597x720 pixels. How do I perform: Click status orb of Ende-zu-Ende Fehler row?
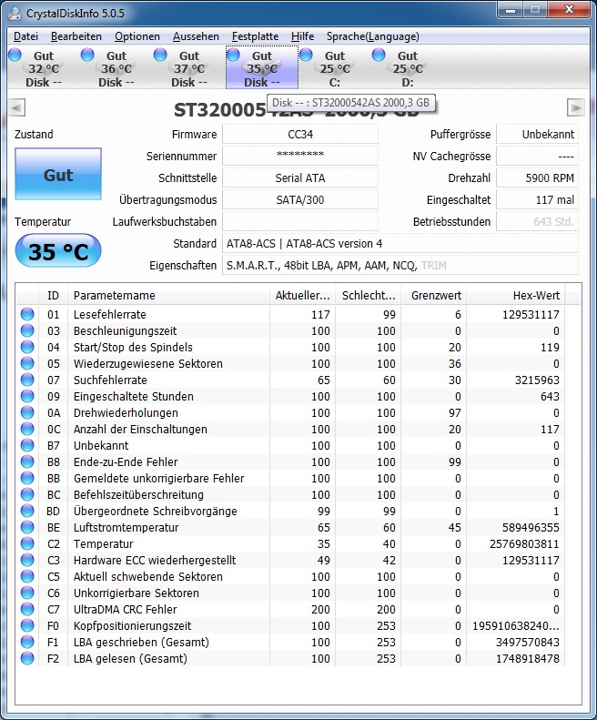27,461
